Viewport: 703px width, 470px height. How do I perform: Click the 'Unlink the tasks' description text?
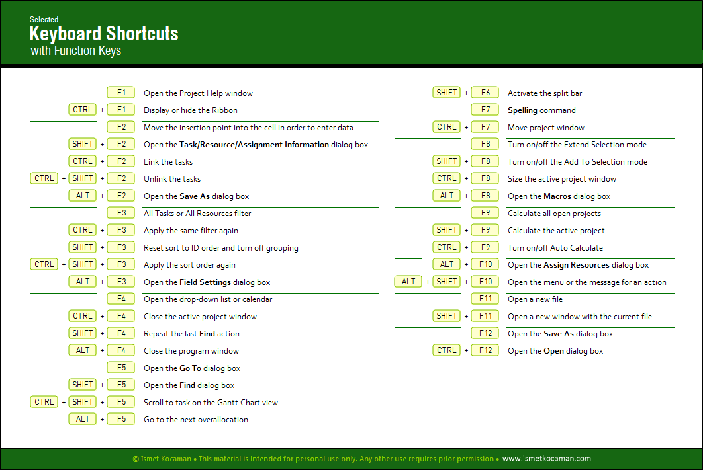click(172, 179)
